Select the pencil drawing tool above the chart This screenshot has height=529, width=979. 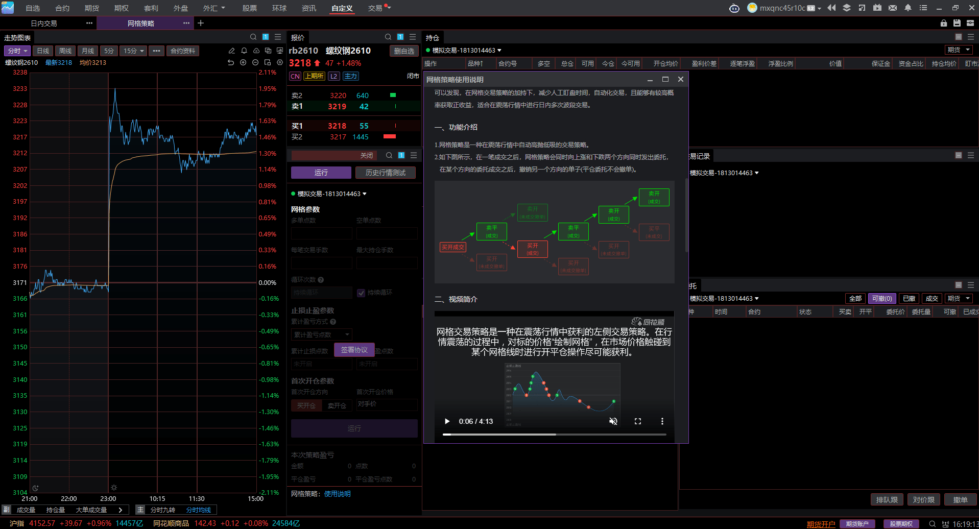[231, 51]
